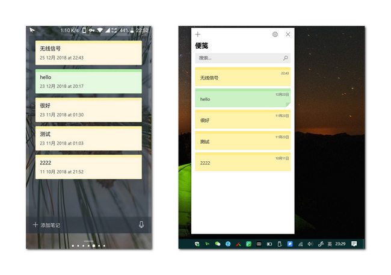Click the search magnifier icon in 便笺
391x275 pixels.
(x=285, y=58)
